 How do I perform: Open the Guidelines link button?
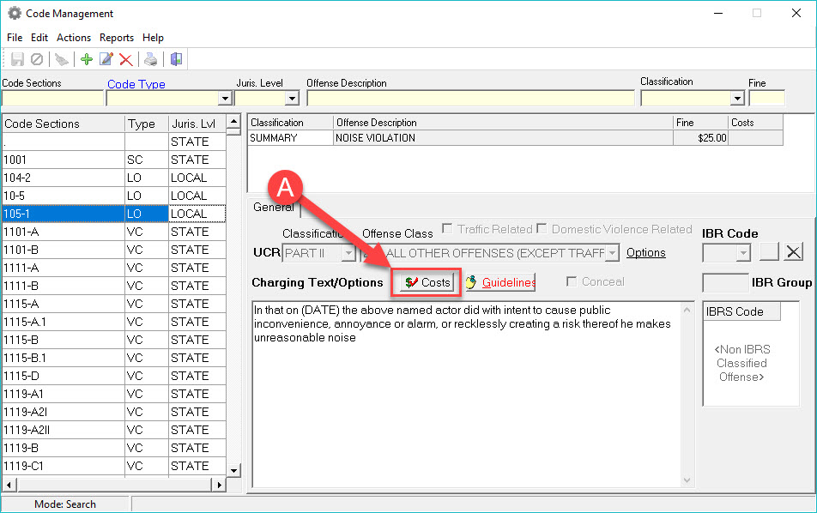[x=501, y=282]
